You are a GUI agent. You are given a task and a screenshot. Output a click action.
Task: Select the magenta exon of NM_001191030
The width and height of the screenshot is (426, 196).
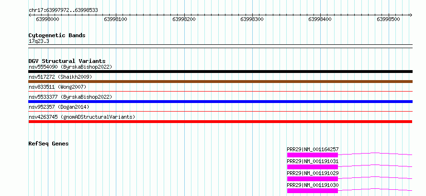[x=313, y=191]
